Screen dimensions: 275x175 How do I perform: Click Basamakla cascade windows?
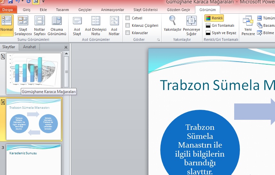[266, 25]
